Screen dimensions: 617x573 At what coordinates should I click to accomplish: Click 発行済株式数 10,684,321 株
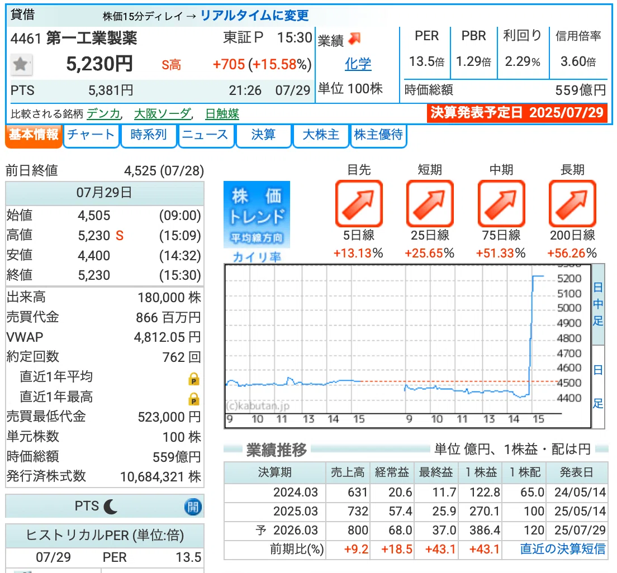[160, 476]
